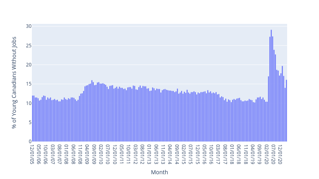Click the x-axis date label 07/01/20

(274, 154)
